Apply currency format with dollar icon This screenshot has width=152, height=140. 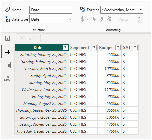pyautogui.click(x=82, y=19)
